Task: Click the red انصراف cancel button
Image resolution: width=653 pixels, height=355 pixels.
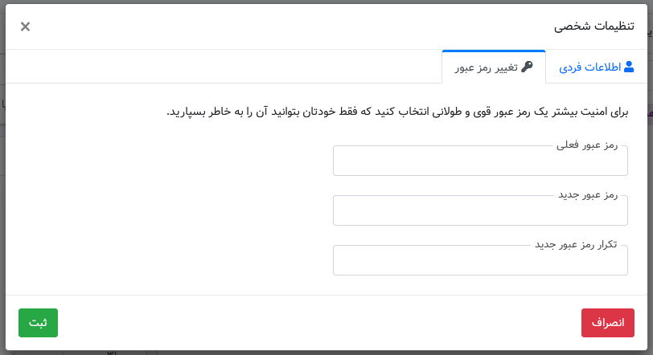Action: (608, 323)
